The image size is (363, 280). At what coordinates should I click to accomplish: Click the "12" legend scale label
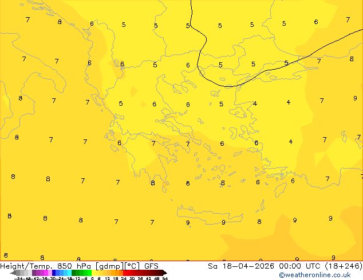108,279
